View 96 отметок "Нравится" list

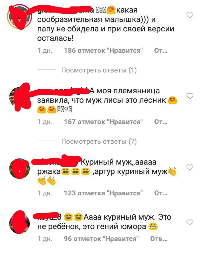[x=101, y=239]
